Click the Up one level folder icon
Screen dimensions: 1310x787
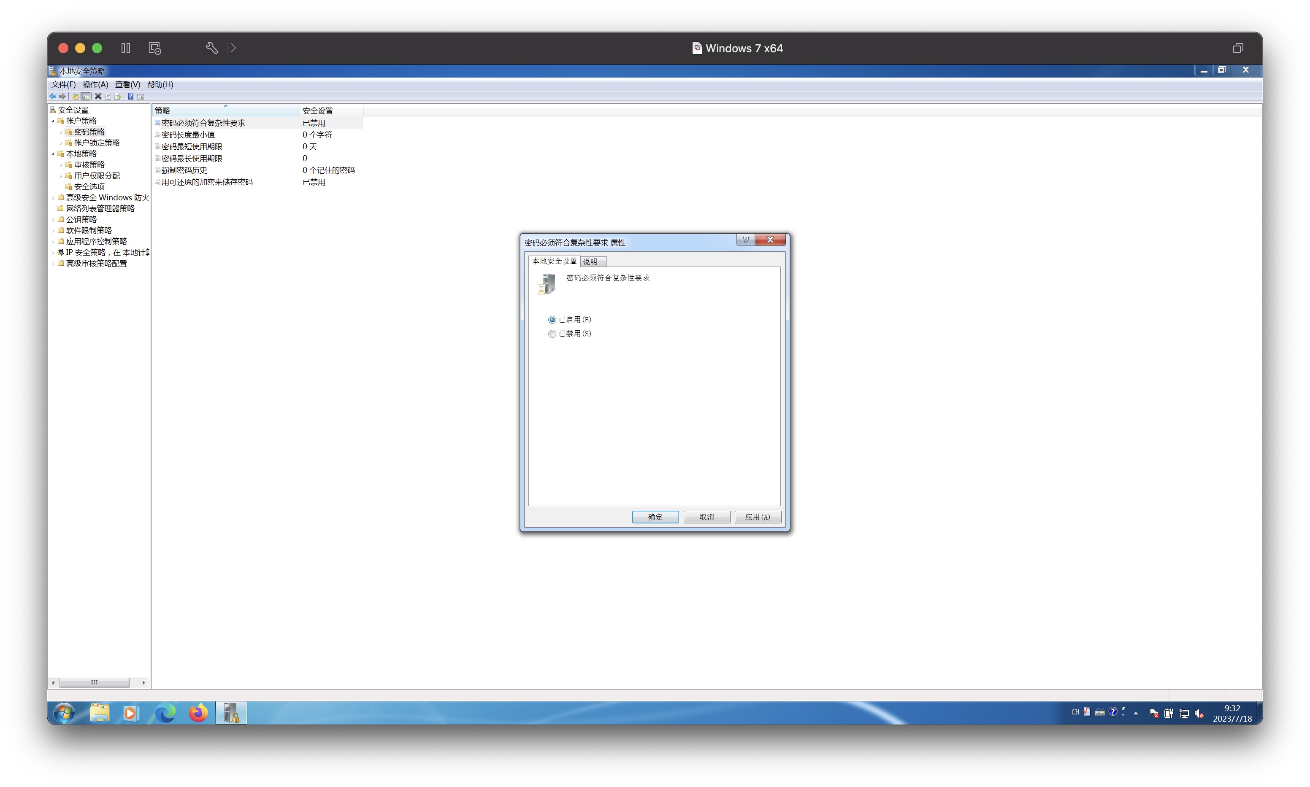pyautogui.click(x=76, y=97)
